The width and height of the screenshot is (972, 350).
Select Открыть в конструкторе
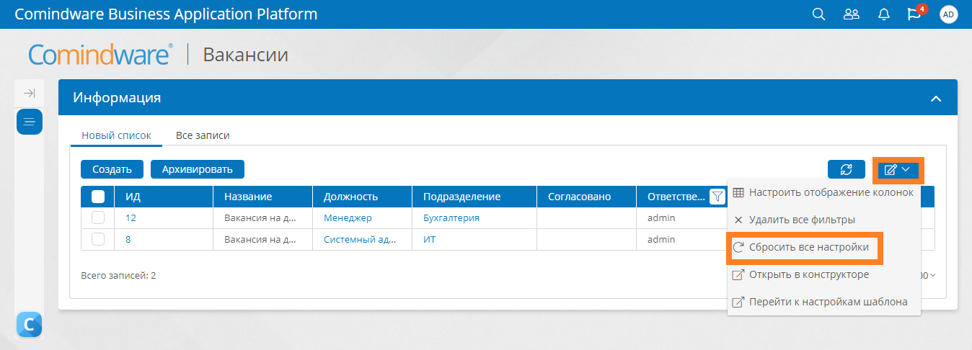(x=823, y=274)
